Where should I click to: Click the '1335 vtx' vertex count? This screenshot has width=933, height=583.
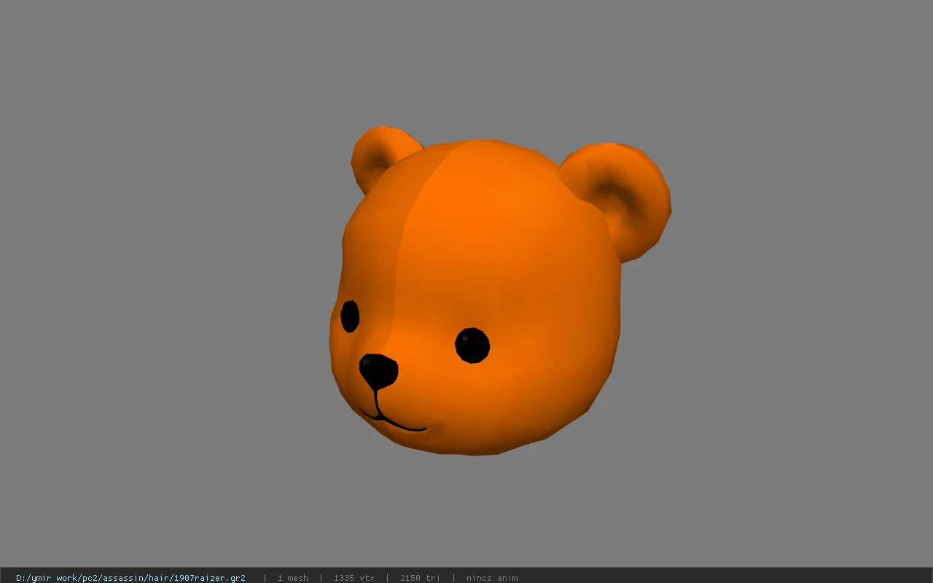click(x=354, y=578)
